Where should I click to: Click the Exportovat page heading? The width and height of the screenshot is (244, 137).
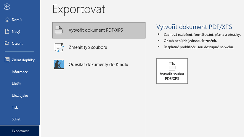point(79,9)
